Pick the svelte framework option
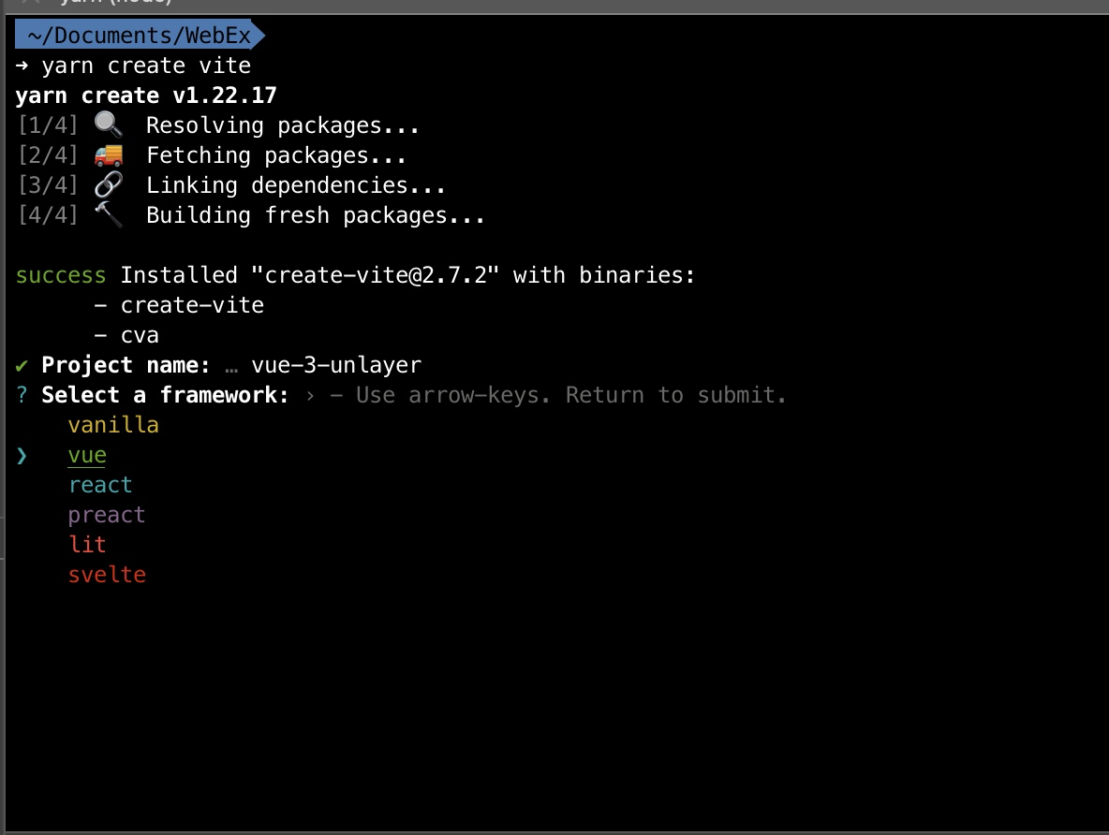1109x835 pixels. point(107,574)
